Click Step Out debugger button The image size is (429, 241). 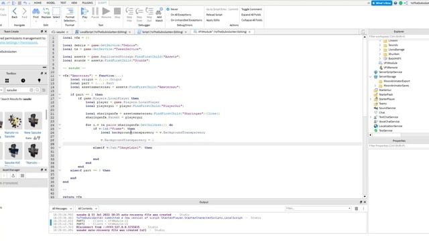[x=149, y=15]
